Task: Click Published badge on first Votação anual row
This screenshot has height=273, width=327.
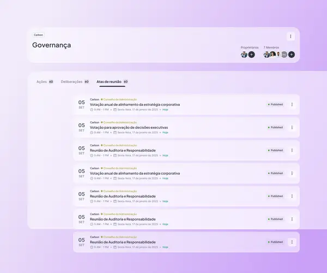Action: point(275,104)
